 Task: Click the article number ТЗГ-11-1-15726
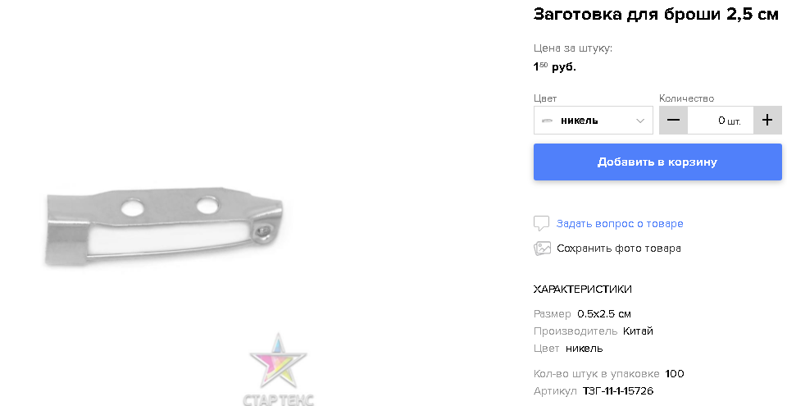coord(618,391)
